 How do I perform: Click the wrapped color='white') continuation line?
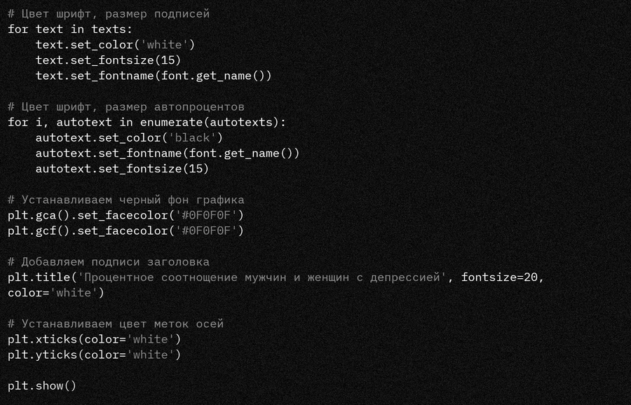pyautogui.click(x=56, y=293)
